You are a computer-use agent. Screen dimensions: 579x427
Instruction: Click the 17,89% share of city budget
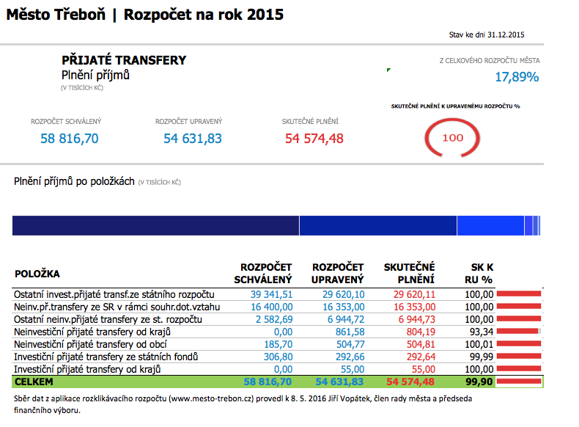pos(517,77)
